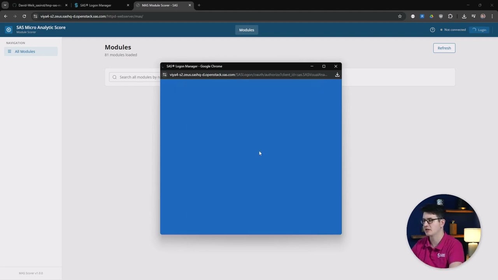This screenshot has height=280, width=498.
Task: Open the media control icon
Action: point(473,16)
